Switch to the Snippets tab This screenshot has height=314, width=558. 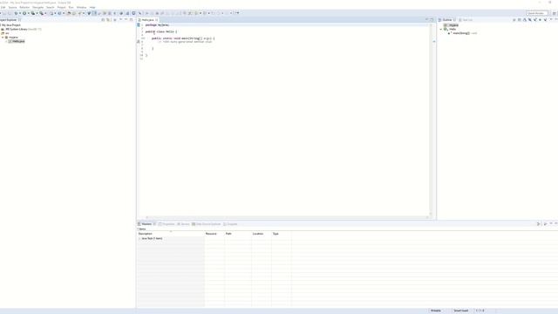click(230, 224)
